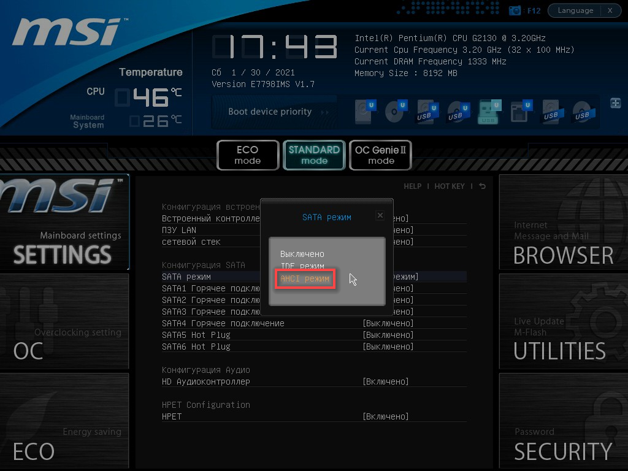Switch to STANDARD mode
Image resolution: width=628 pixels, height=471 pixels.
[x=314, y=155]
